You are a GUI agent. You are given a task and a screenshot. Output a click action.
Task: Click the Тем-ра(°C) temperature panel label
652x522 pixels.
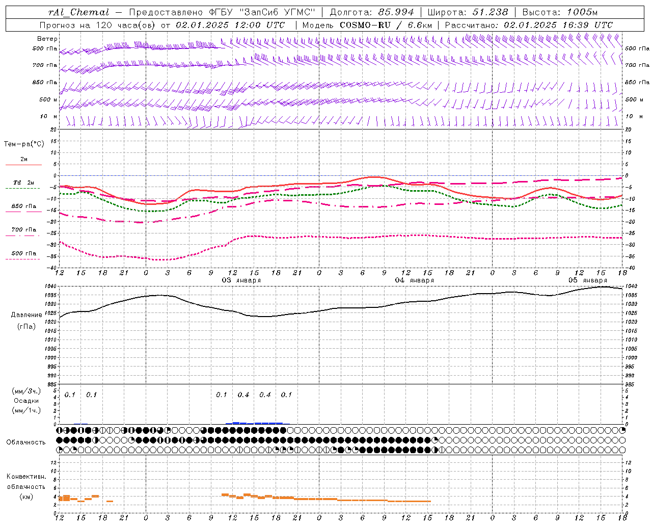pyautogui.click(x=24, y=144)
